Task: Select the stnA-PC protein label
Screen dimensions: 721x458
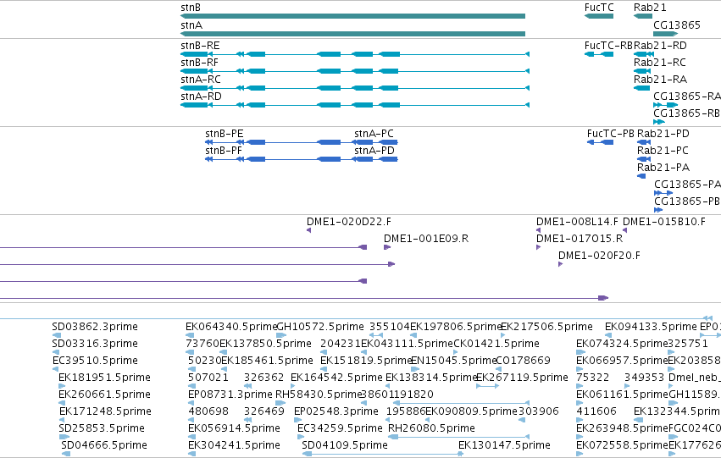Action: pos(374,134)
